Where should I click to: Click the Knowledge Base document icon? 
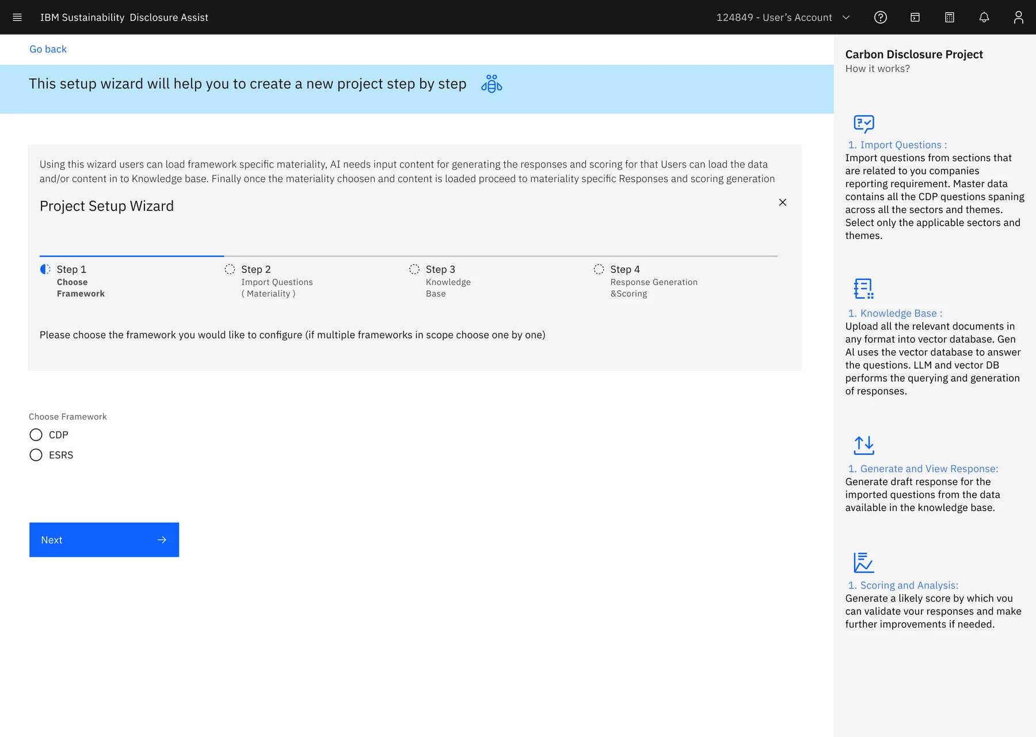point(863,288)
